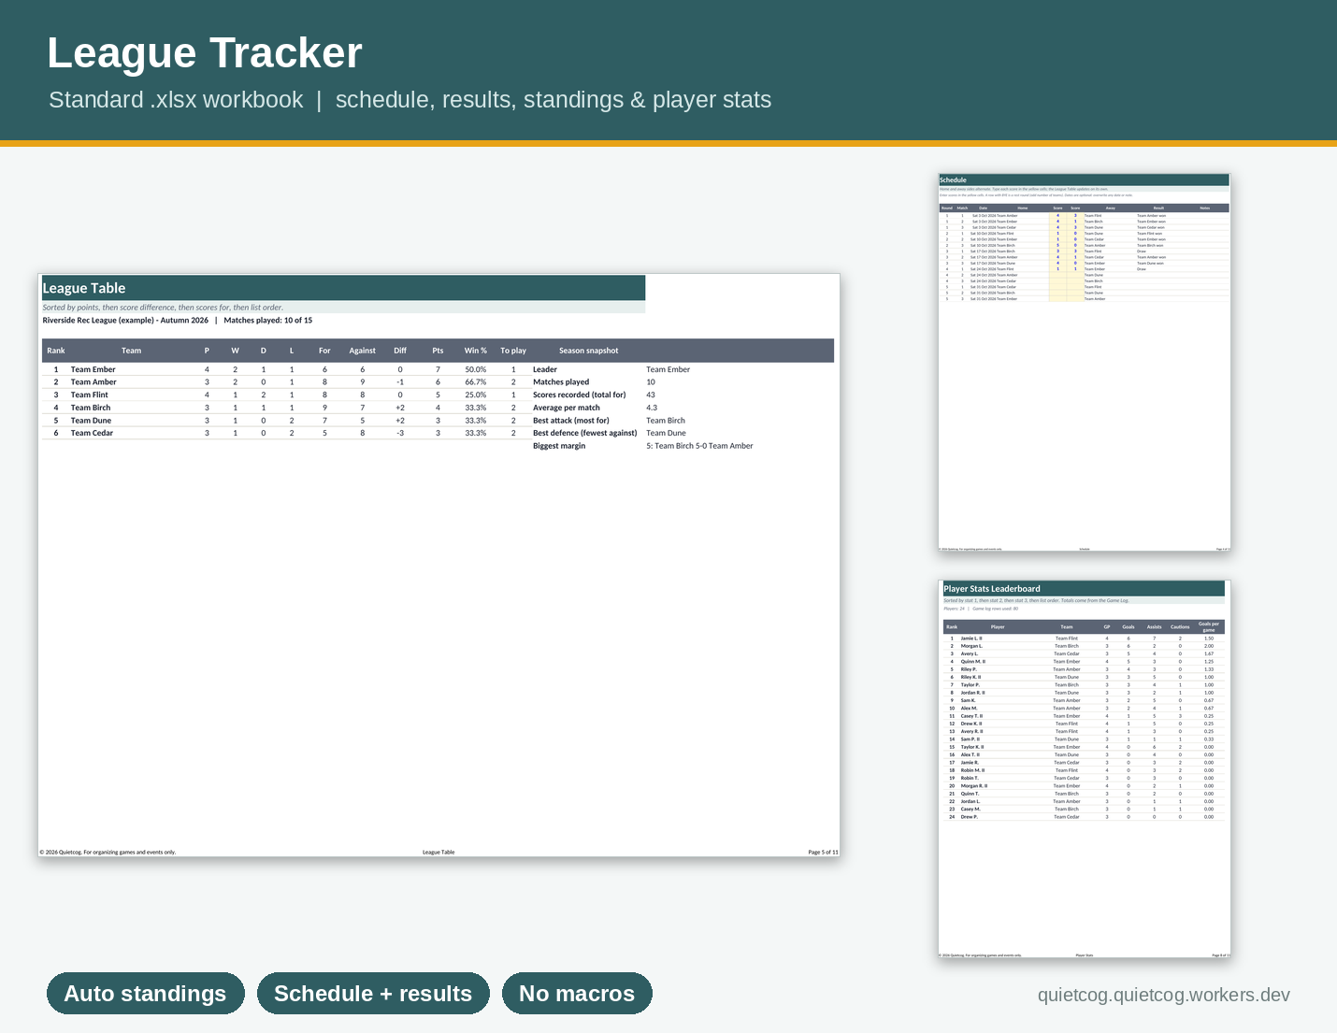Select the "League Tracker" main title
The width and height of the screenshot is (1337, 1033).
pyautogui.click(x=205, y=53)
